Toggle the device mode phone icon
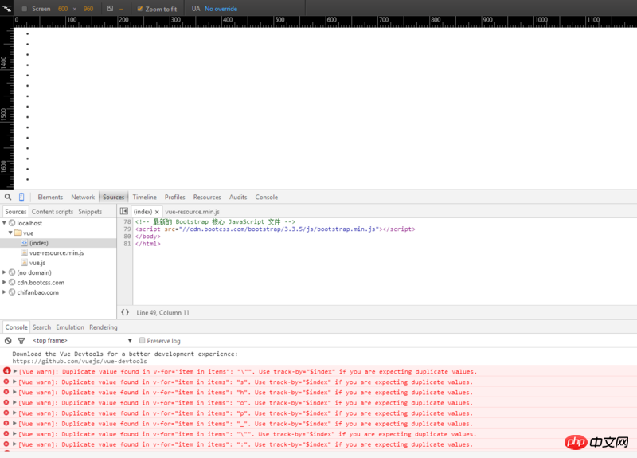 [21, 197]
